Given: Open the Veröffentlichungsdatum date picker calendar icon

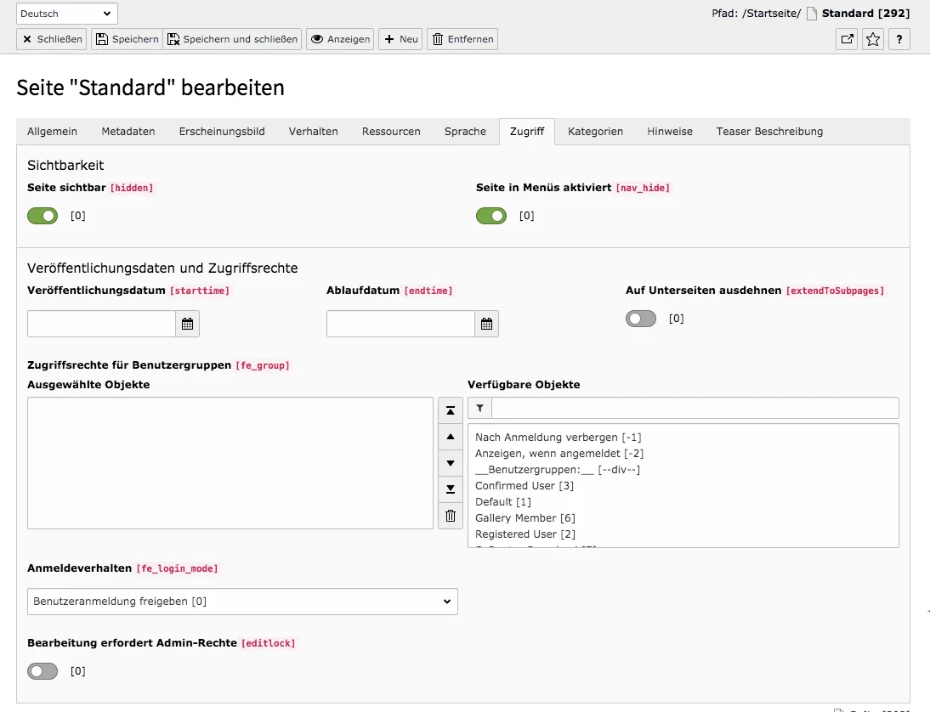Looking at the screenshot, I should (x=187, y=323).
